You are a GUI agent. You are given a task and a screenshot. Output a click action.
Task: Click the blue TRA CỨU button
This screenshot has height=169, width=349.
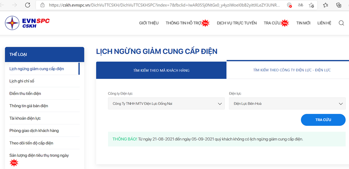point(323,120)
